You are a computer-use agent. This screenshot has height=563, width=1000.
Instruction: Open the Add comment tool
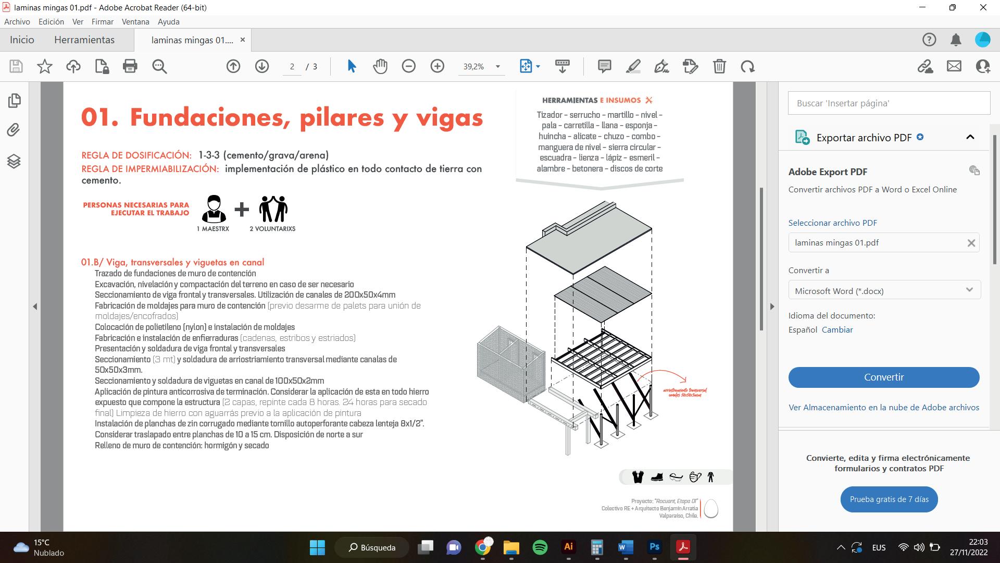point(604,66)
